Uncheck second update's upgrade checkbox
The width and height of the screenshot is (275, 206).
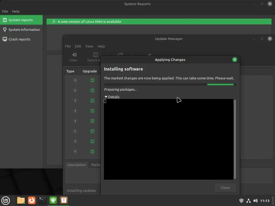point(92,90)
